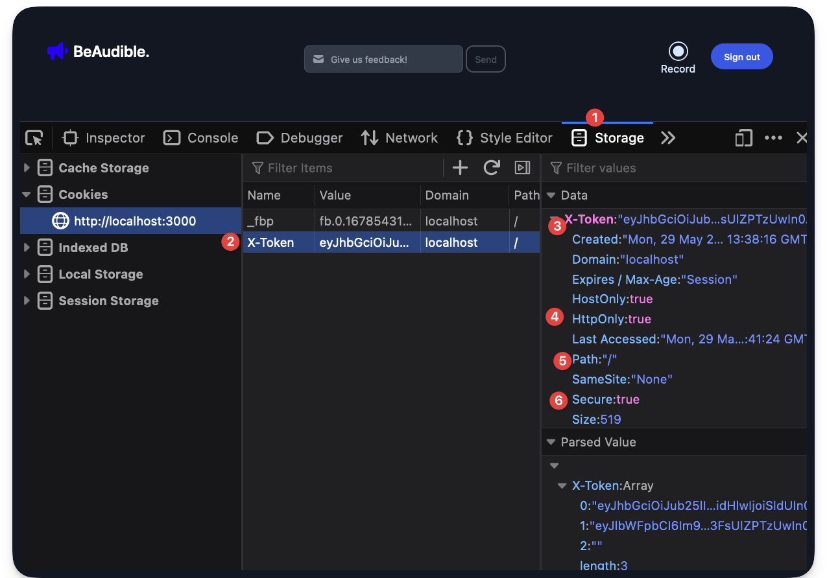Open responsive design mode
This screenshot has width=827, height=578.
tap(743, 137)
